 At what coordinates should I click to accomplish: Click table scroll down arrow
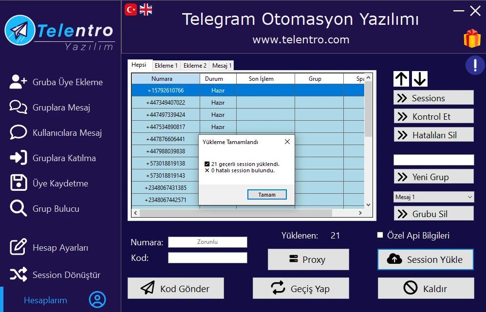pos(368,204)
